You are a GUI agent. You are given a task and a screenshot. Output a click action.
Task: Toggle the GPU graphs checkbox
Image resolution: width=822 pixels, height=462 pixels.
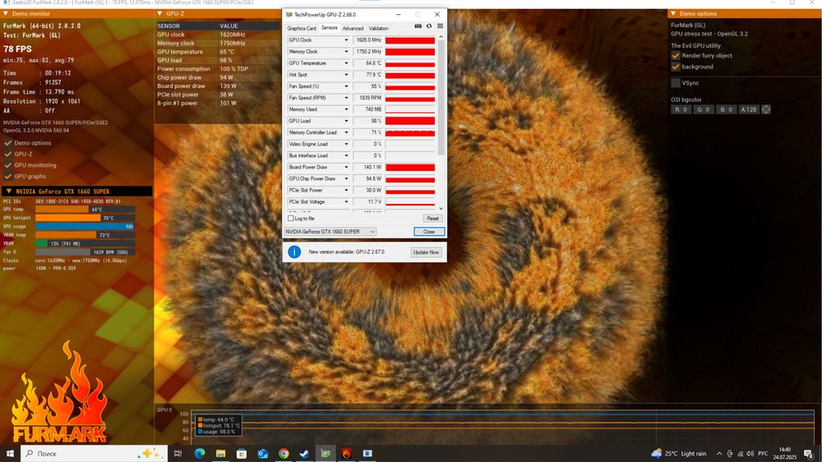coord(8,176)
